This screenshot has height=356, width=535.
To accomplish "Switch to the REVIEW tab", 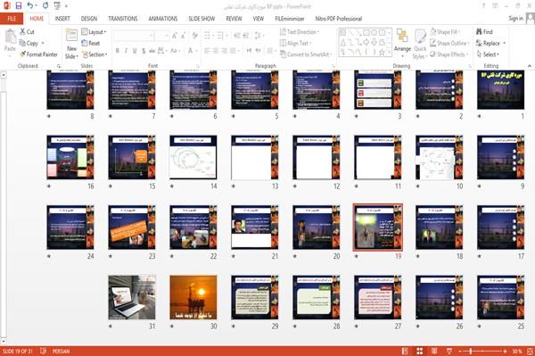I will point(234,19).
